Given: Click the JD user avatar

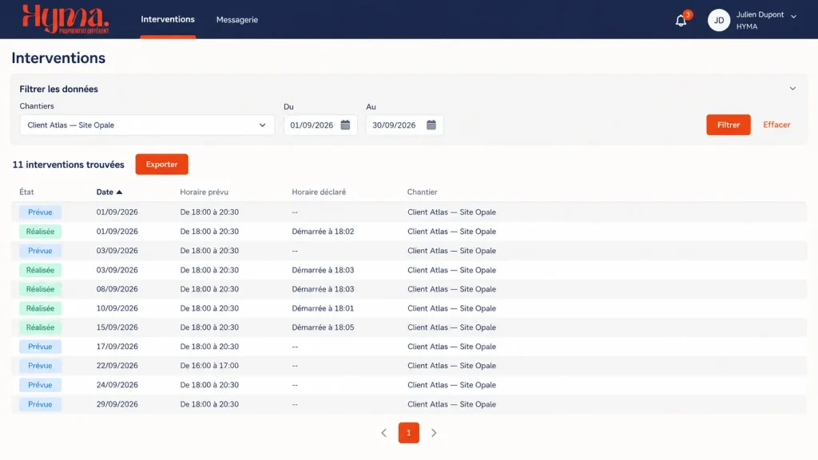Looking at the screenshot, I should point(718,20).
